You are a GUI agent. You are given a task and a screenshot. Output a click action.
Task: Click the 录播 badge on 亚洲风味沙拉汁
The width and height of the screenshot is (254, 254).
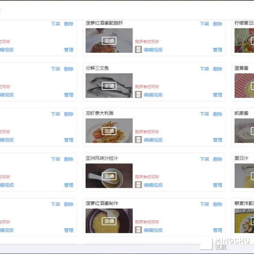(109, 176)
